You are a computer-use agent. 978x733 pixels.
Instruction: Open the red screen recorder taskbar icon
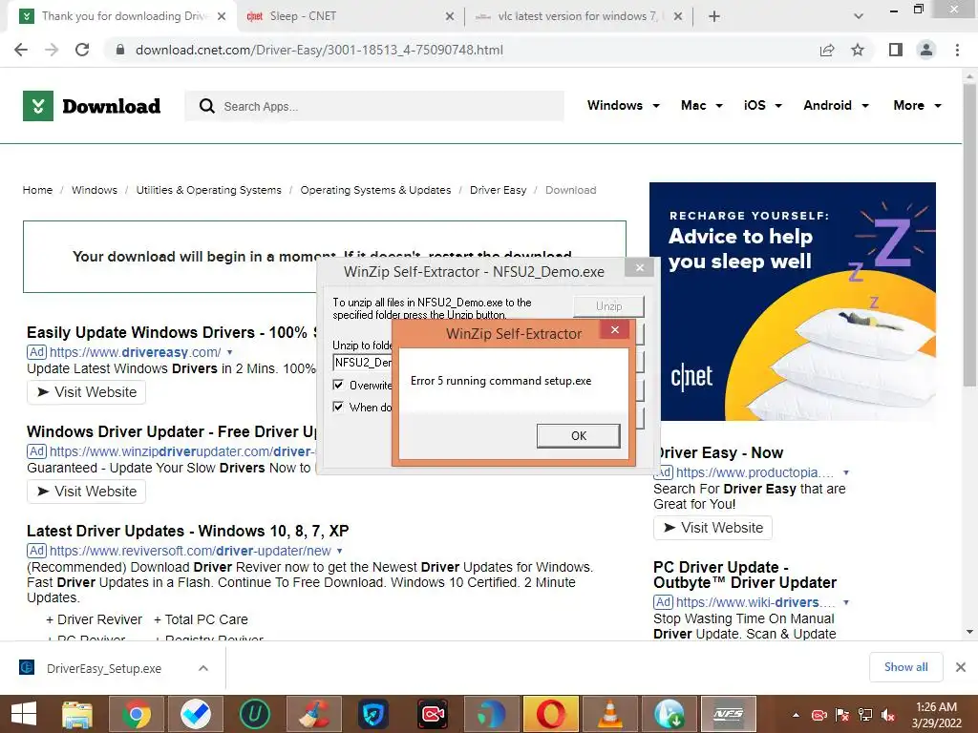433,714
